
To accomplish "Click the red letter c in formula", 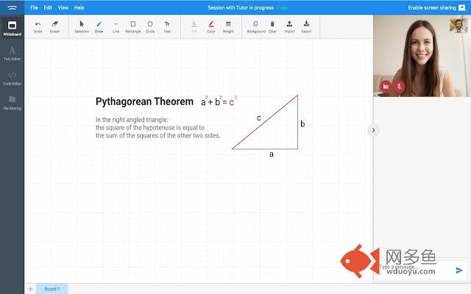I will 231,102.
